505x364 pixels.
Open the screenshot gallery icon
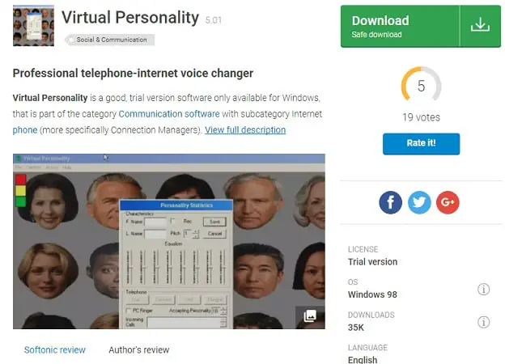[310, 316]
